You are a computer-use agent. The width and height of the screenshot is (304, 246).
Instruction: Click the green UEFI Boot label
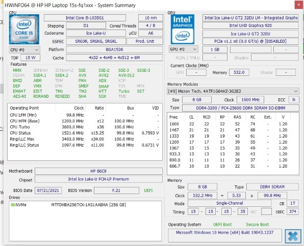(222, 225)
